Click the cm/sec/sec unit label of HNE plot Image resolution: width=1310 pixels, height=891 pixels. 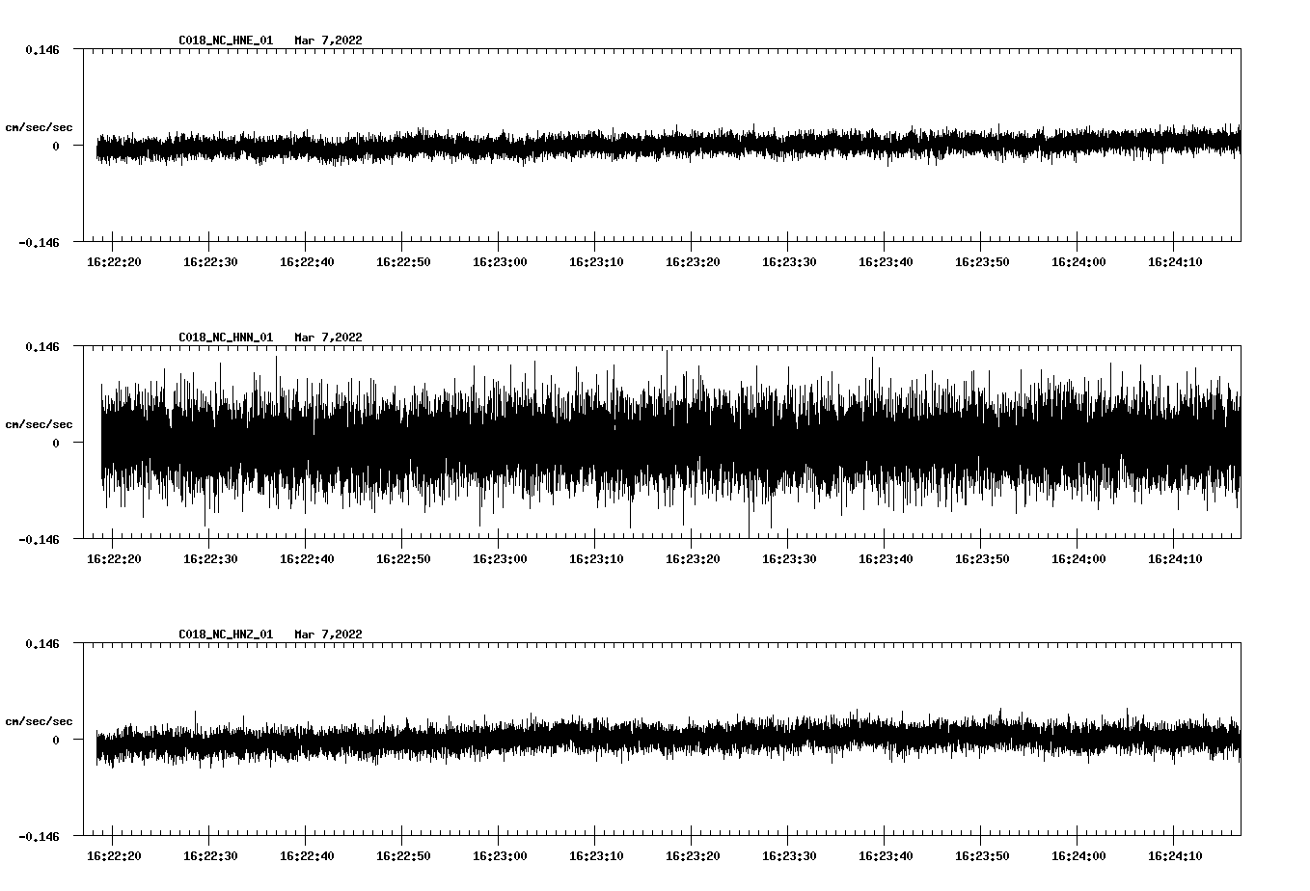pyautogui.click(x=39, y=128)
